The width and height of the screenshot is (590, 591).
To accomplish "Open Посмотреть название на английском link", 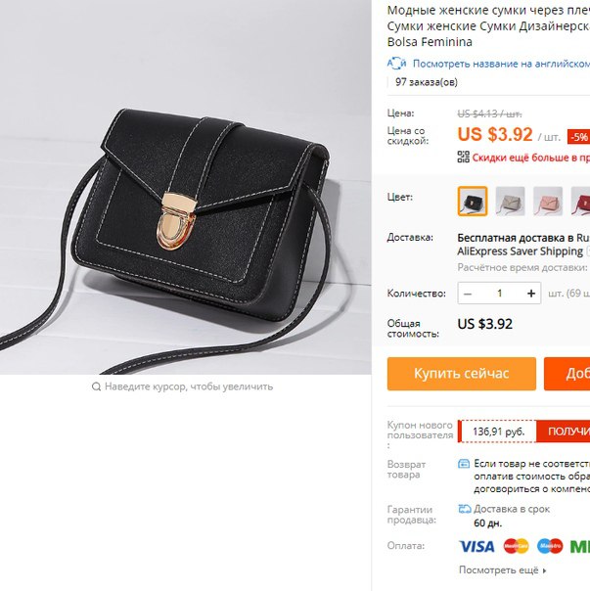I will pyautogui.click(x=501, y=64).
